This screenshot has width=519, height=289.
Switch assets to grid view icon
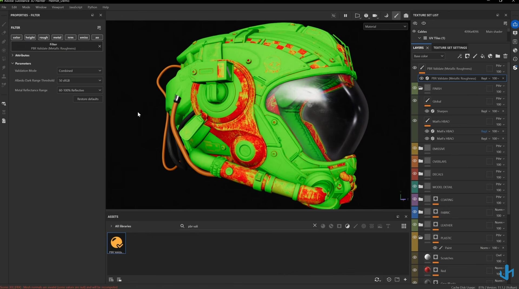[x=404, y=226]
